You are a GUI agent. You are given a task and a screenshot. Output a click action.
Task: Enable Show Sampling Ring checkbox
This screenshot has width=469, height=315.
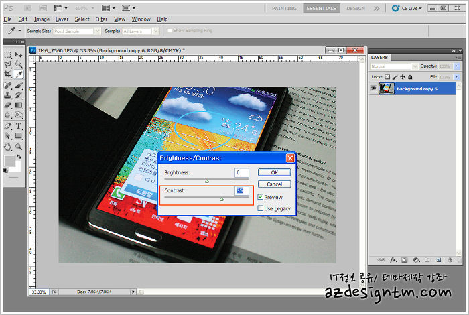coord(170,31)
